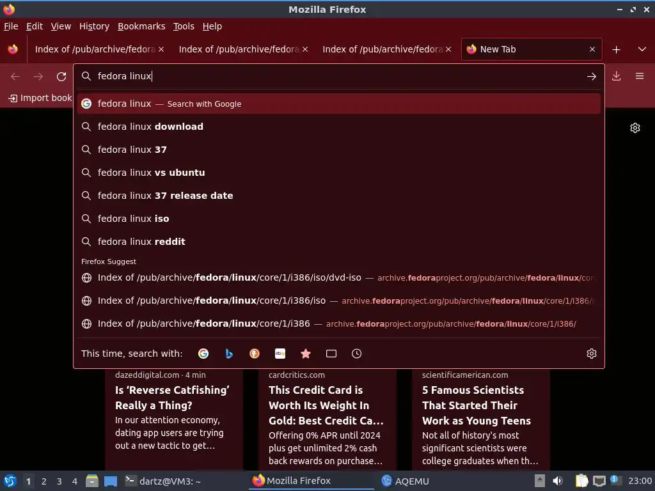
Task: Open history entry core/1/i386/iso/dvd-iso
Action: [x=339, y=277]
